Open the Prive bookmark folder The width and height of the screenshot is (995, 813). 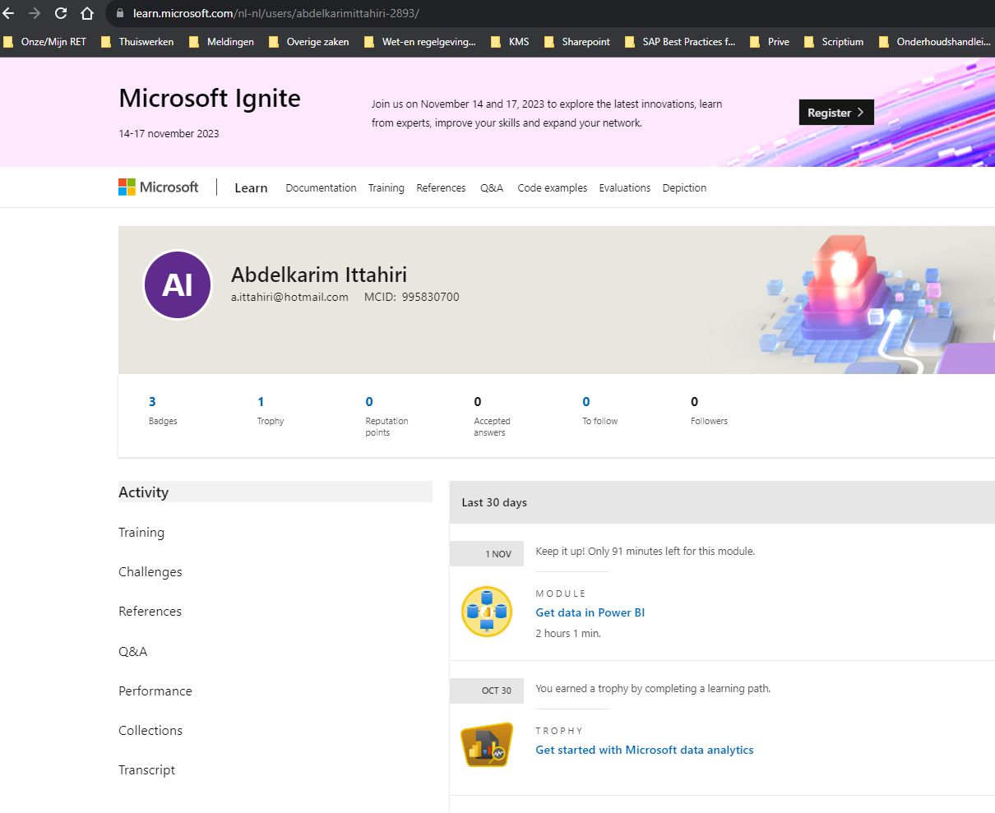pos(770,42)
